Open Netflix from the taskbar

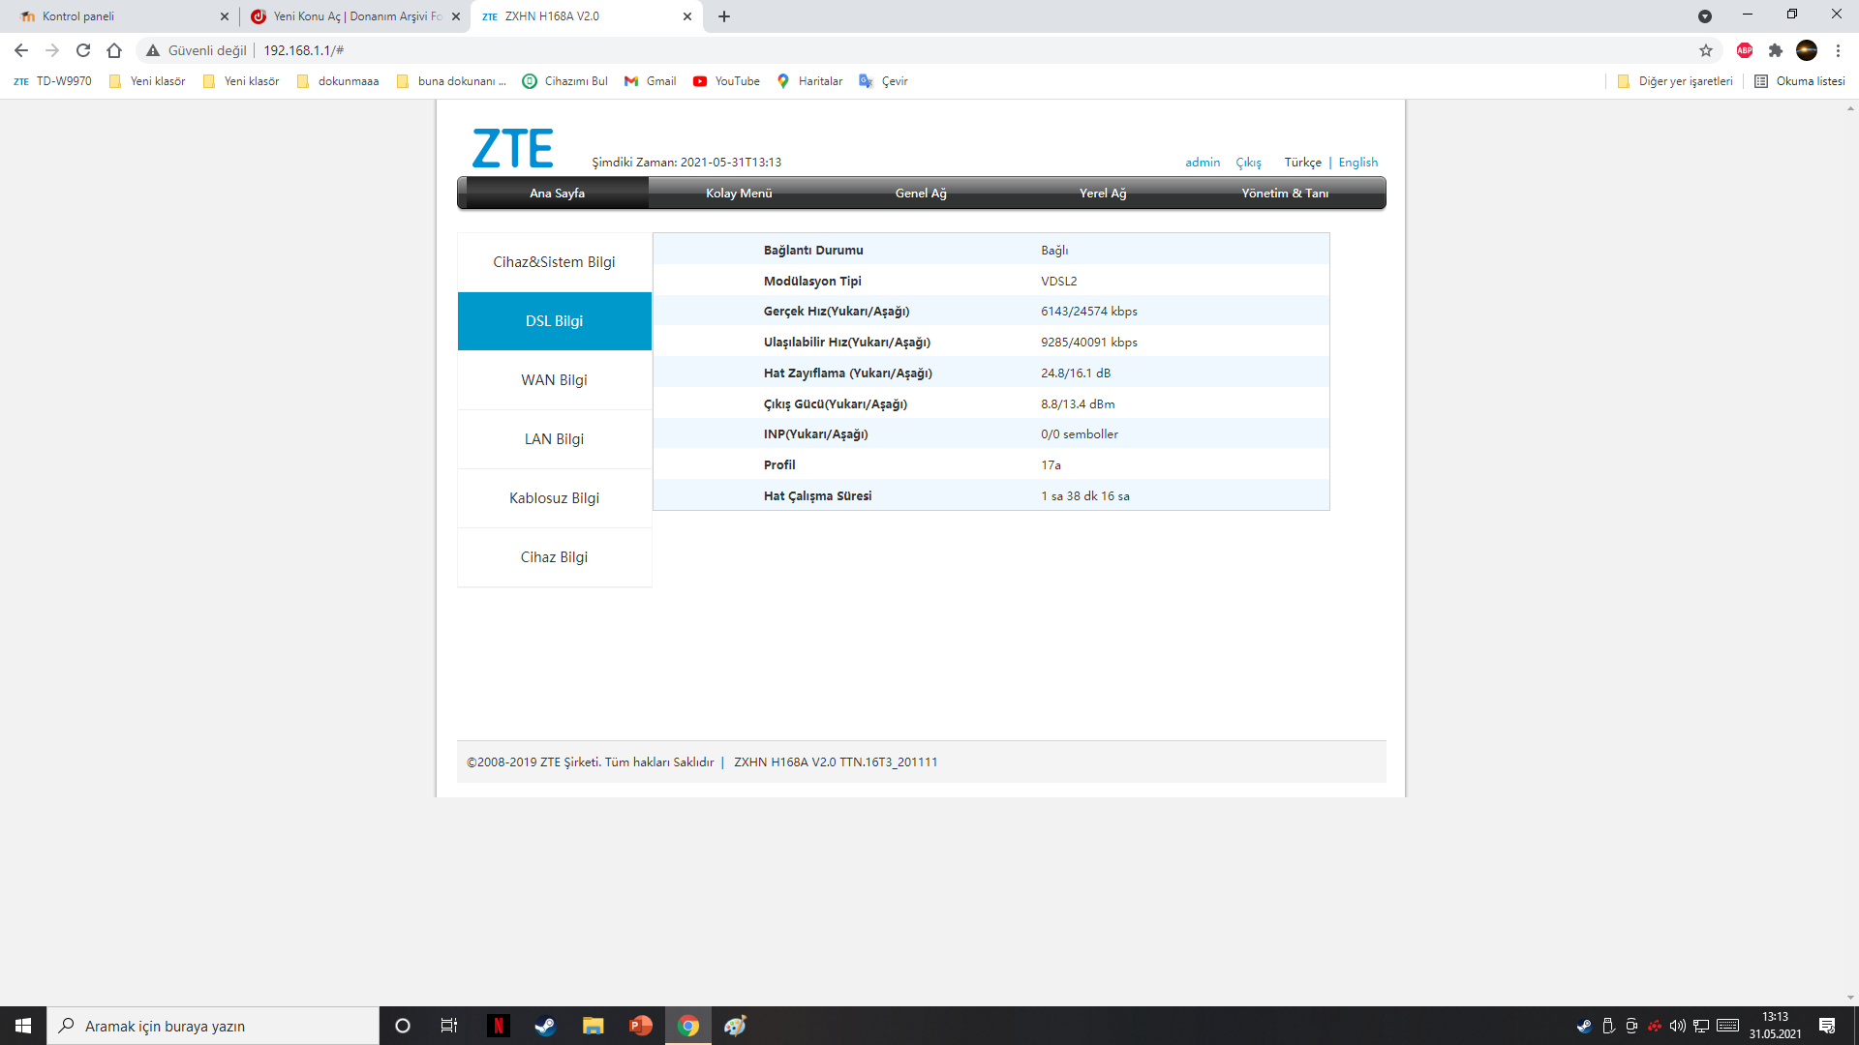point(499,1026)
